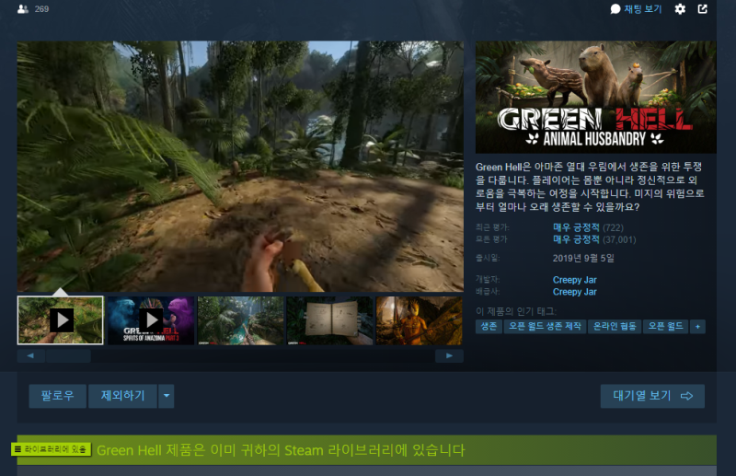The width and height of the screenshot is (736, 476).
Task: Click the 제외하기 button
Action: (123, 396)
